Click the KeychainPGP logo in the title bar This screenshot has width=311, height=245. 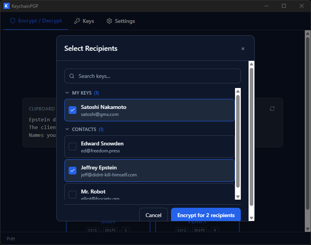click(x=6, y=6)
